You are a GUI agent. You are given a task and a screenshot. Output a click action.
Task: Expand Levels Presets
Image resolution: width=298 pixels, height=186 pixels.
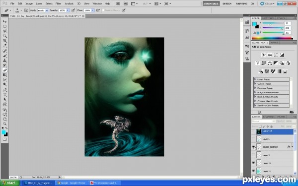coord(255,79)
